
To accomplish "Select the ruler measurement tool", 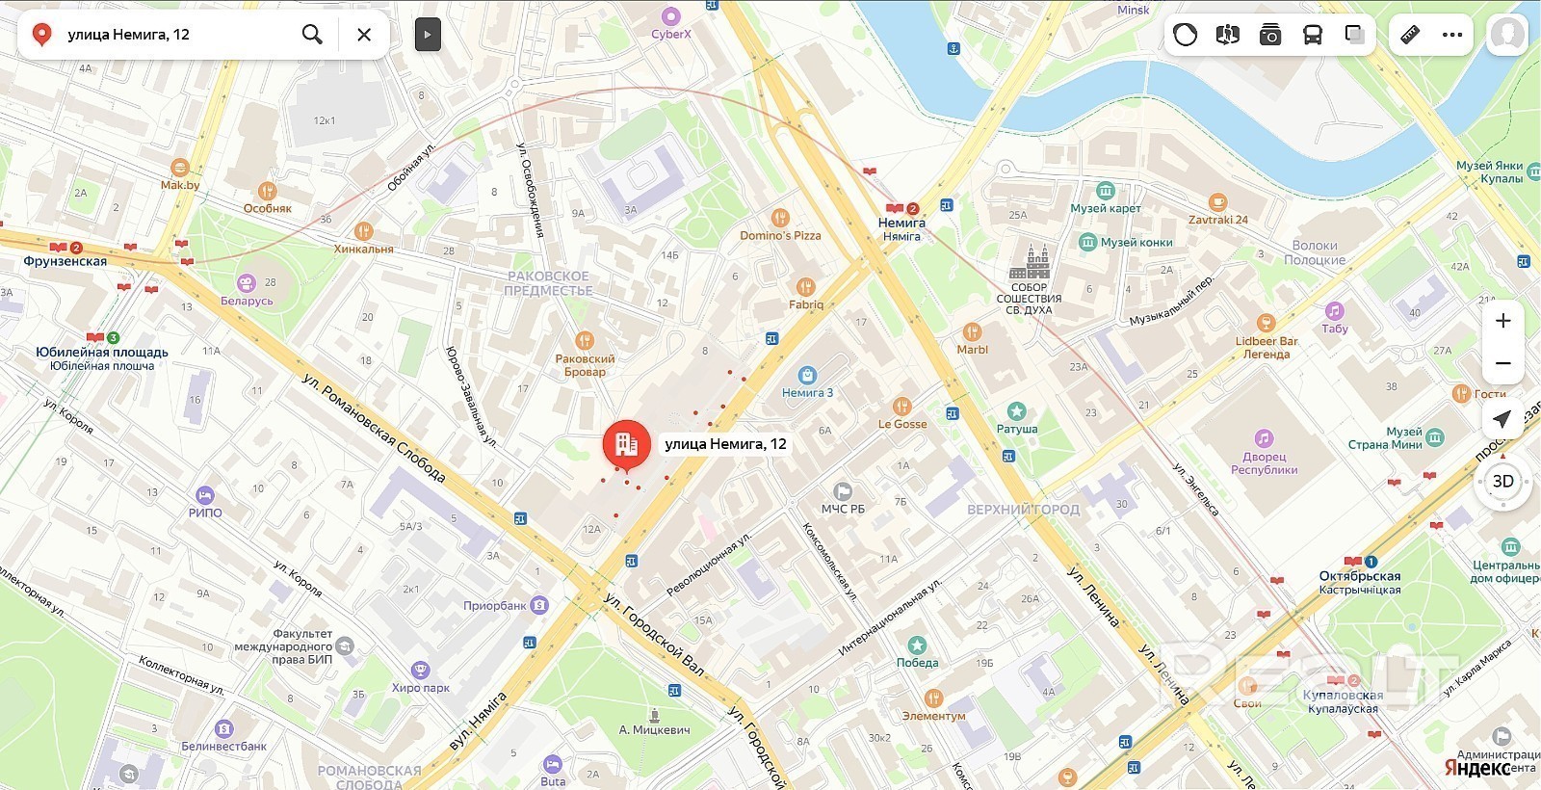I will (x=1410, y=36).
